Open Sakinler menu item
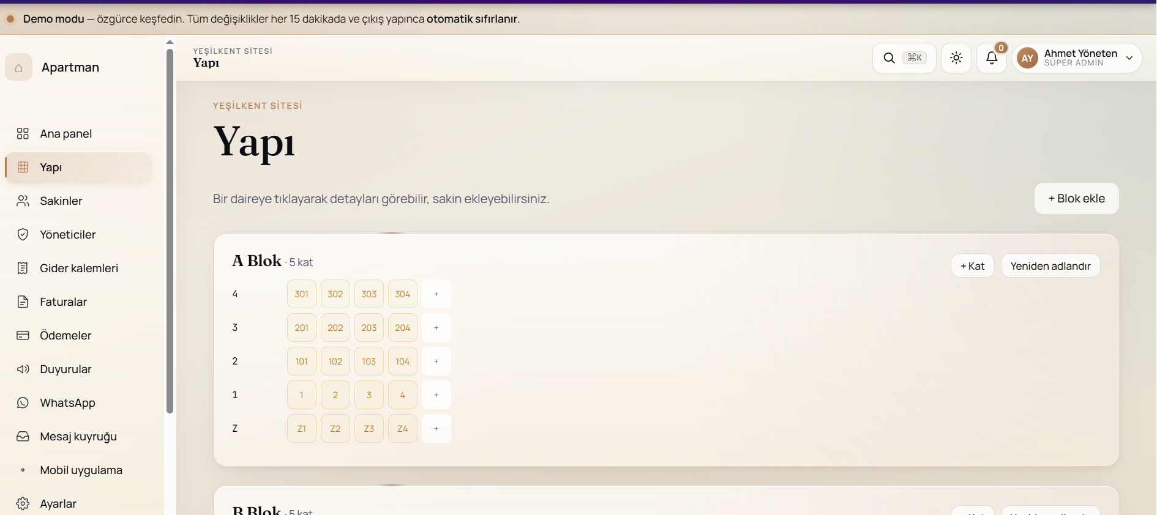Screen dimensions: 1157x515 click(78, 201)
